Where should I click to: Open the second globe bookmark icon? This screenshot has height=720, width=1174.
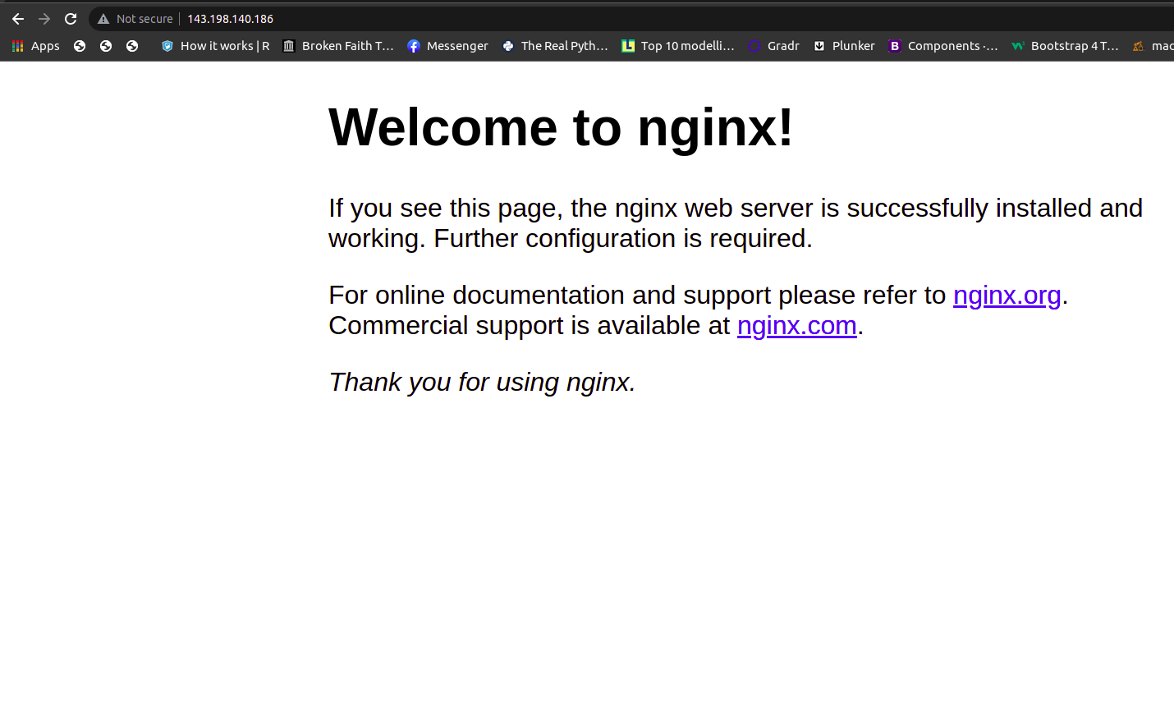pos(106,46)
